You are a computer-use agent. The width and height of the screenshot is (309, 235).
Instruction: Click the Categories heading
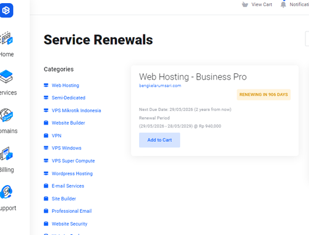(59, 69)
